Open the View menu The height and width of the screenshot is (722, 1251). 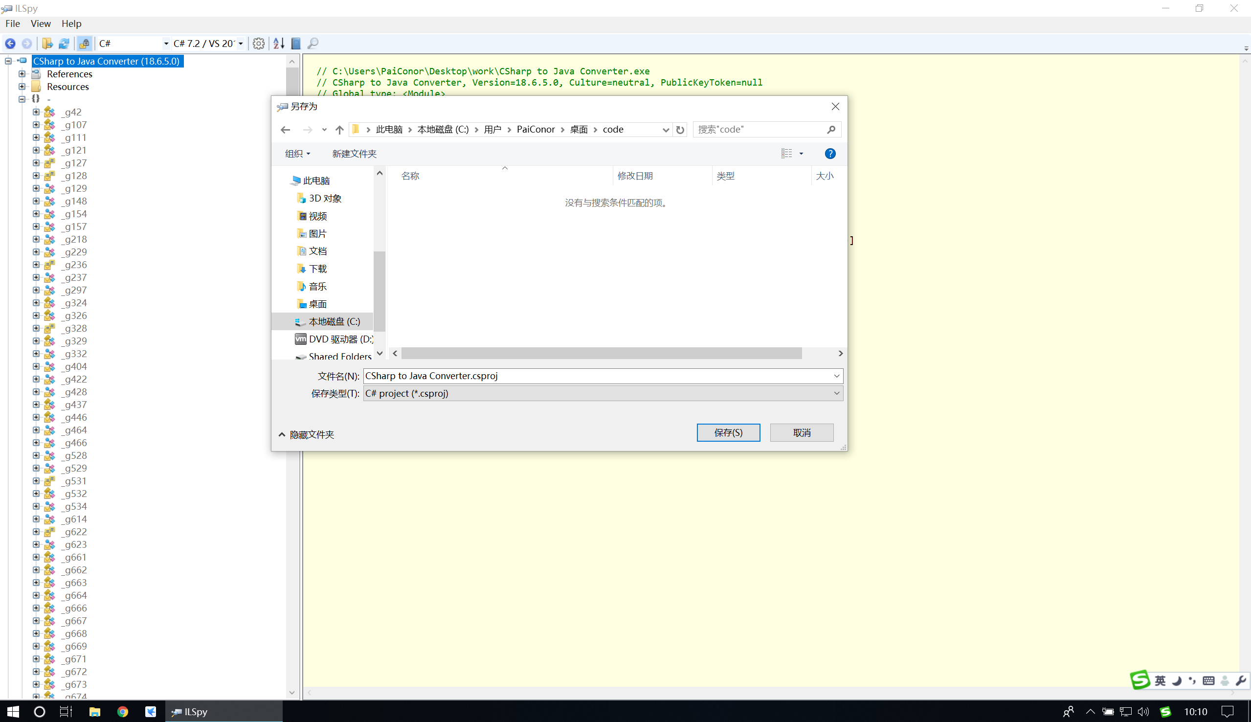(x=41, y=23)
